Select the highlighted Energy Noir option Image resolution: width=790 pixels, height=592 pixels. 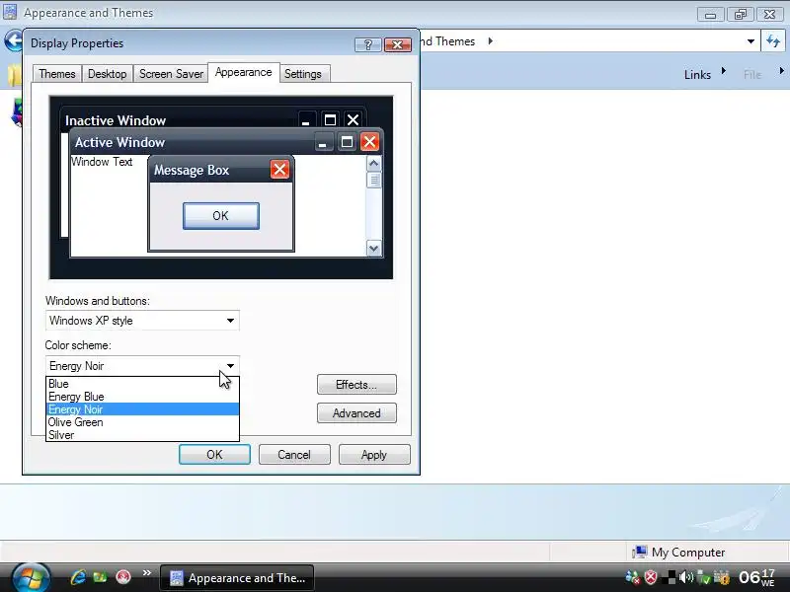pos(142,409)
